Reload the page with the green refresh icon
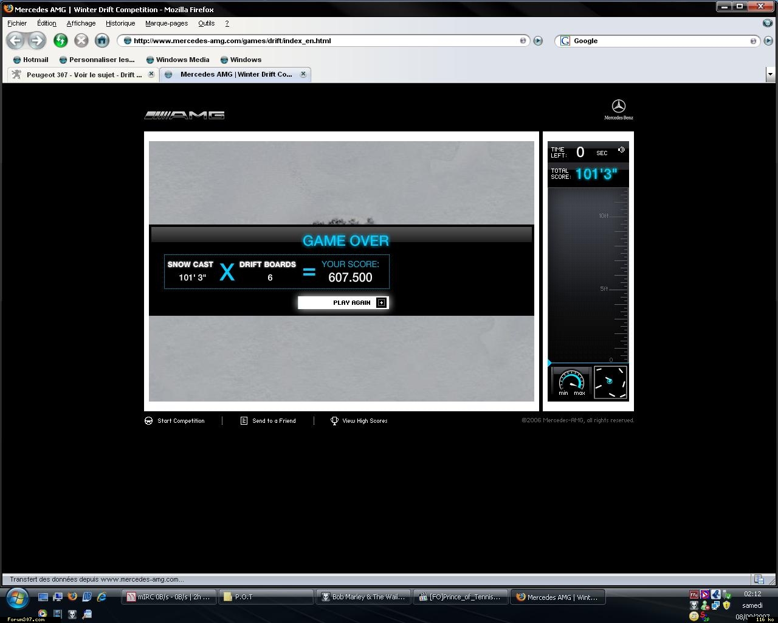778x623 pixels. 60,41
